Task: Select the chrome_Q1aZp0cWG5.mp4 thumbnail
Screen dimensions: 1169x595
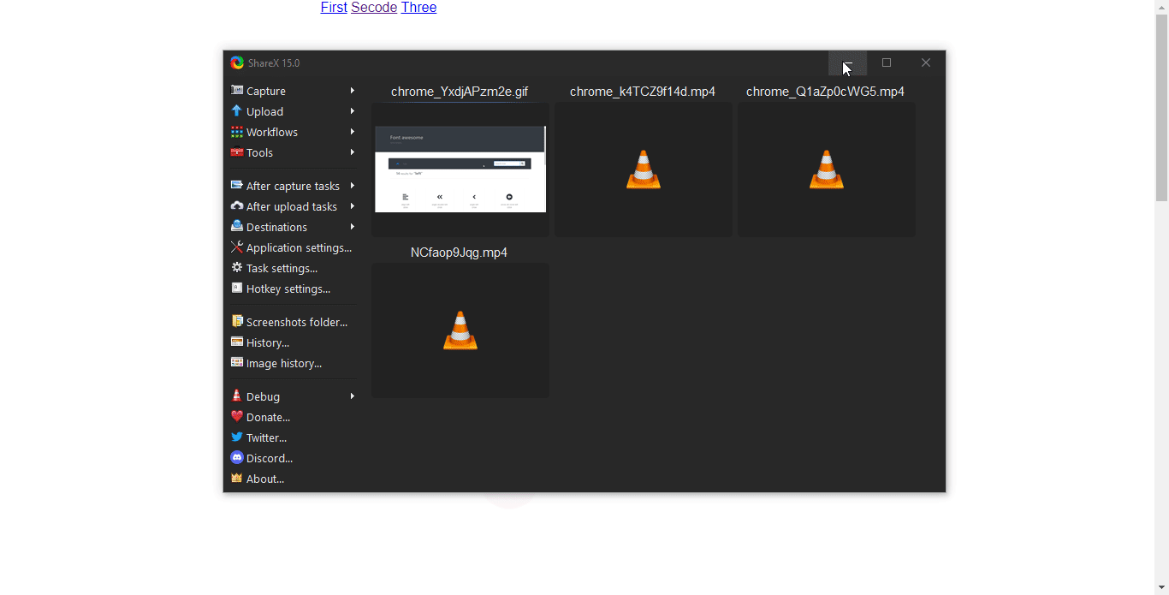Action: [x=827, y=170]
